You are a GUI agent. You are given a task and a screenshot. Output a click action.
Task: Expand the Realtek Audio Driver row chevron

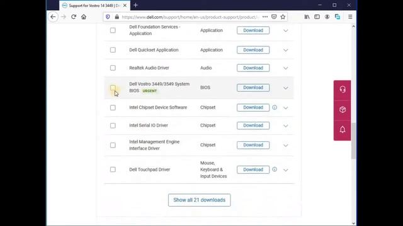pyautogui.click(x=285, y=68)
